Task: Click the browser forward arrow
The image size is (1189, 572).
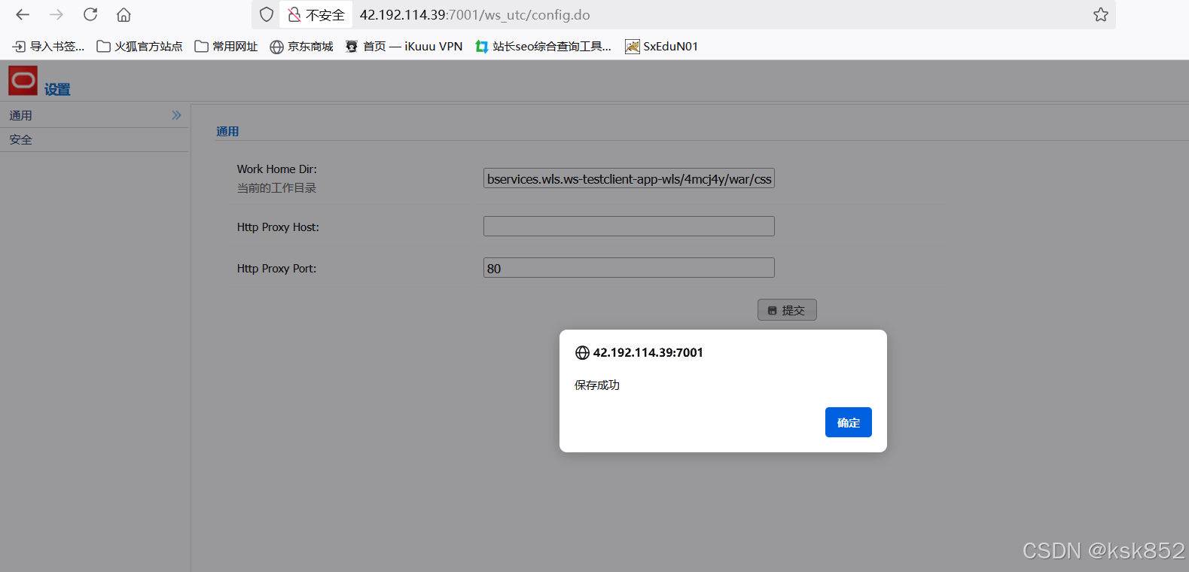Action: point(56,14)
